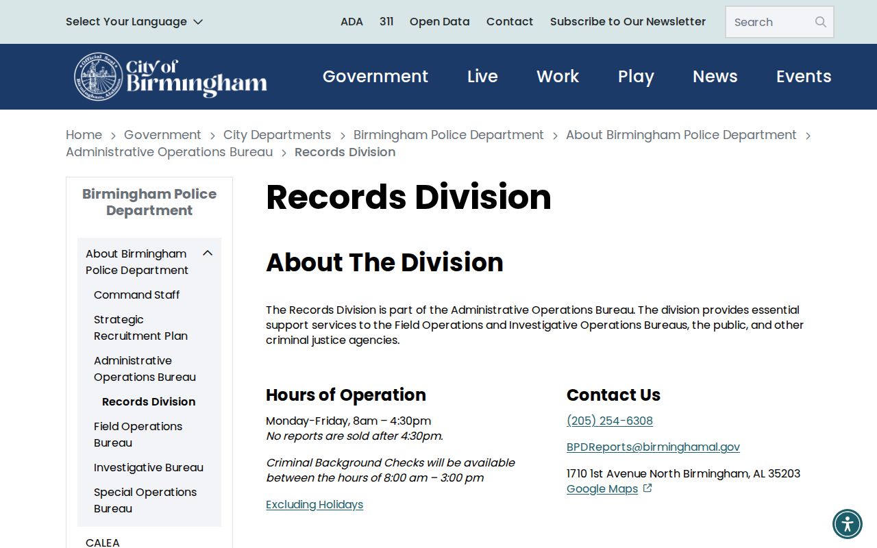Select Records Division in sidebar
The height and width of the screenshot is (548, 877).
pos(149,401)
